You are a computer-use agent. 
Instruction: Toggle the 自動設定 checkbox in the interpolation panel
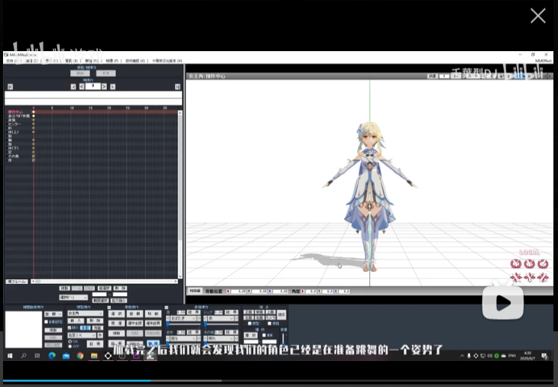pyautogui.click(x=47, y=322)
